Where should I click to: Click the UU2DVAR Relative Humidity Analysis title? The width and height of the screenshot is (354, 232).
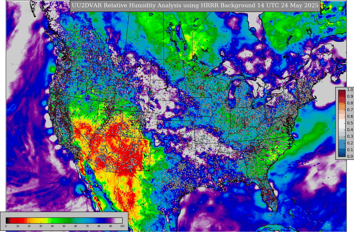(x=195, y=6)
